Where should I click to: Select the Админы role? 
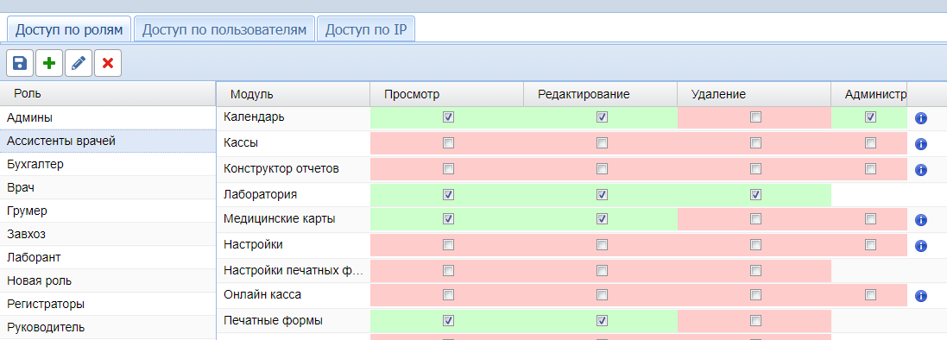[x=108, y=117]
